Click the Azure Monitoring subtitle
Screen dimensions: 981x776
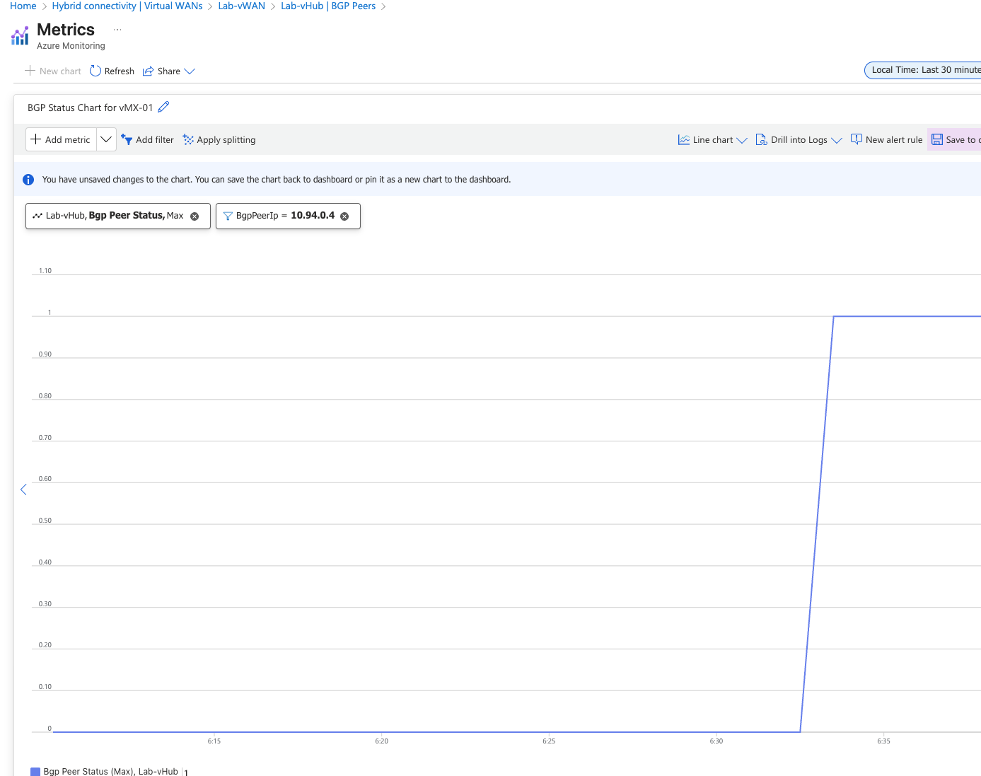[x=71, y=46]
